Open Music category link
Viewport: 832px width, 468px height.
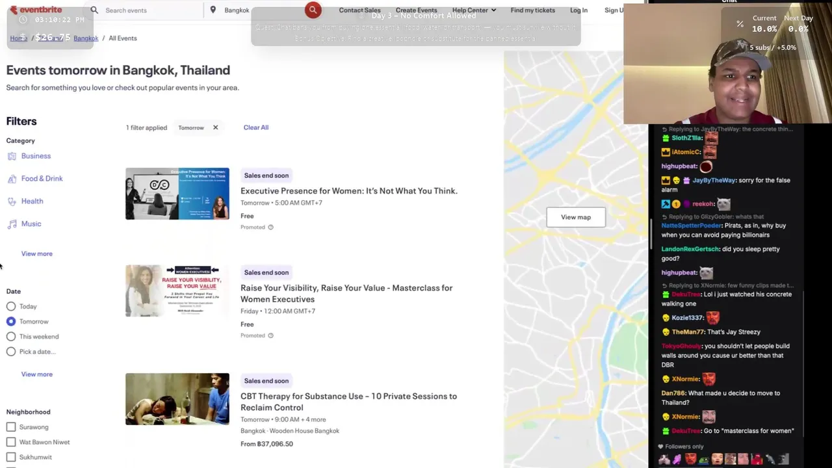[x=31, y=224]
